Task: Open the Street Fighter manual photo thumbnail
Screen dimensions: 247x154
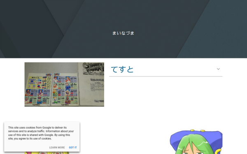Action: pyautogui.click(x=64, y=85)
